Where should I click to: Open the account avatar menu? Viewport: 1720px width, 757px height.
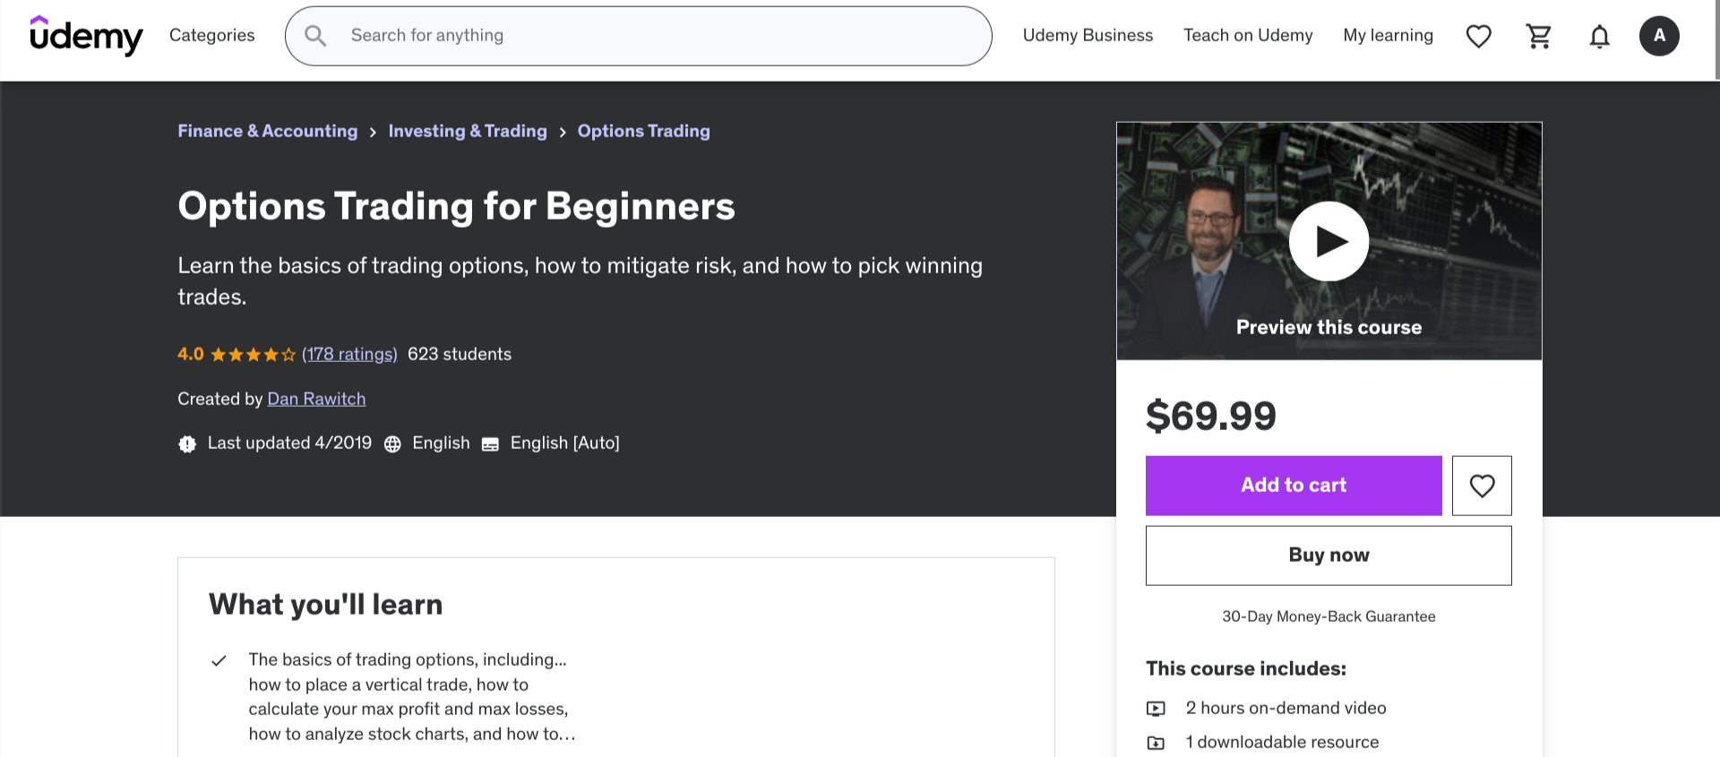click(x=1660, y=35)
